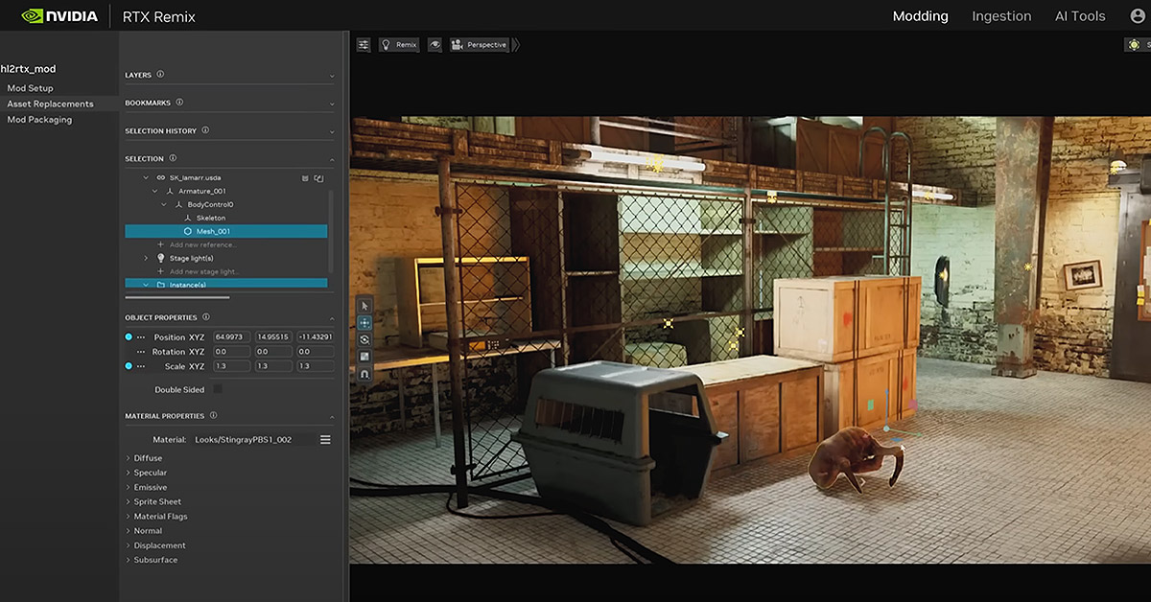This screenshot has height=602, width=1151.
Task: Click the info icon beside LAYERS
Action: point(160,75)
